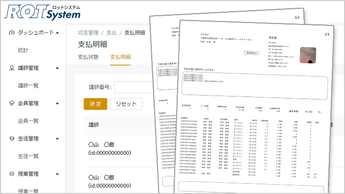Click the リセット button
This screenshot has height=194, width=345.
[126, 104]
